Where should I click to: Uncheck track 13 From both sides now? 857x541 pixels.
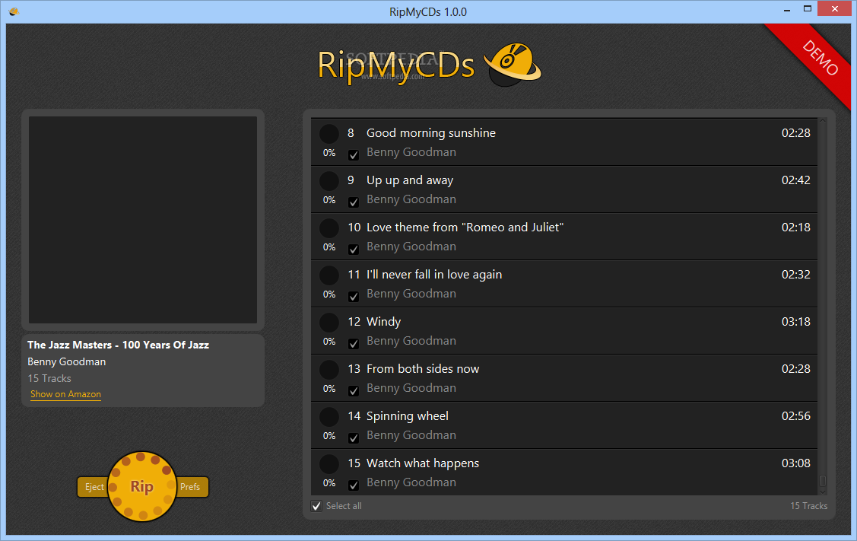[x=354, y=390]
